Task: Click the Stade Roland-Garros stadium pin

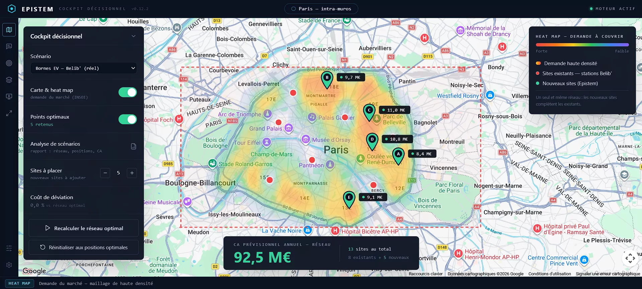Action: (x=212, y=163)
